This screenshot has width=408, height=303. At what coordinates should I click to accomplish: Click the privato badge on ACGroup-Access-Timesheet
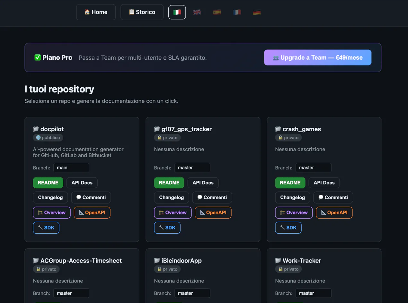(x=46, y=269)
